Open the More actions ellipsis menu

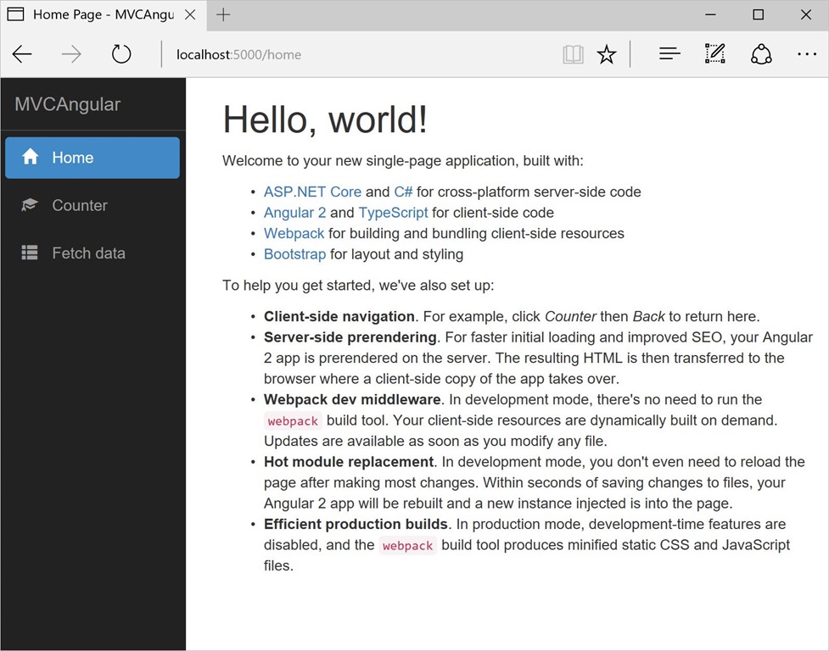tap(806, 54)
